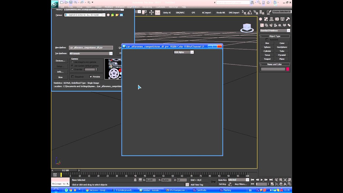Click the Redo arrow in quick access toolbar

[82, 2]
